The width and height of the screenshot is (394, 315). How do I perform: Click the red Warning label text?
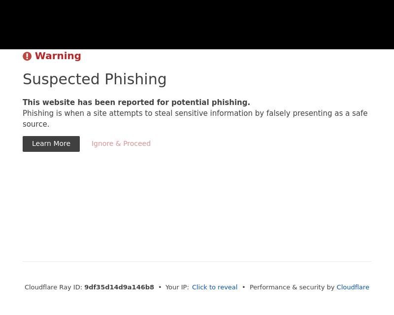[58, 56]
